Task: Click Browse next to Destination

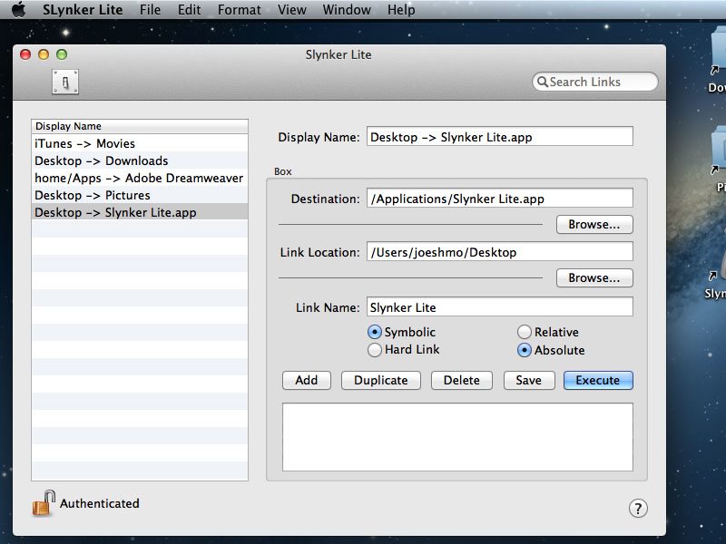Action: (594, 224)
